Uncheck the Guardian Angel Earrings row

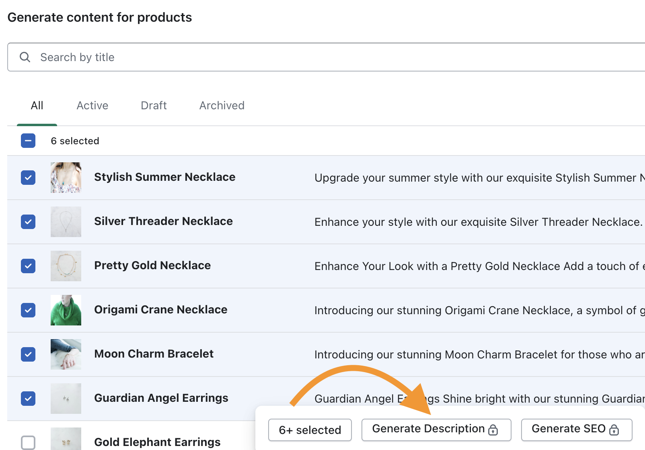point(28,398)
